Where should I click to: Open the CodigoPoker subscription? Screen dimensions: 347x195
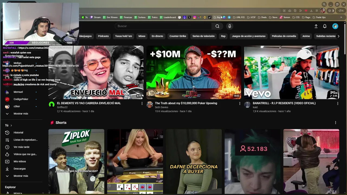(21, 99)
